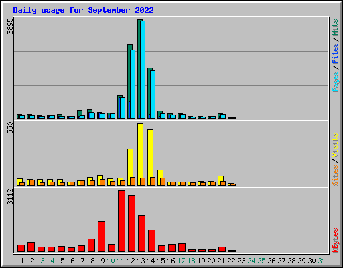
Task: Select the red KBytes bar for day 14
Action: pyautogui.click(x=151, y=241)
